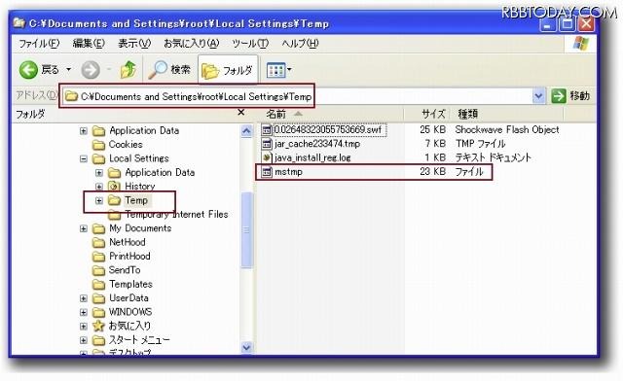
Task: Open the ツール(T) menu
Action: (x=250, y=44)
